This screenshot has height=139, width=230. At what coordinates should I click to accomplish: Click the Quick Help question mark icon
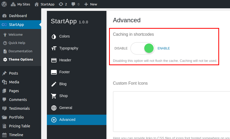5,43
